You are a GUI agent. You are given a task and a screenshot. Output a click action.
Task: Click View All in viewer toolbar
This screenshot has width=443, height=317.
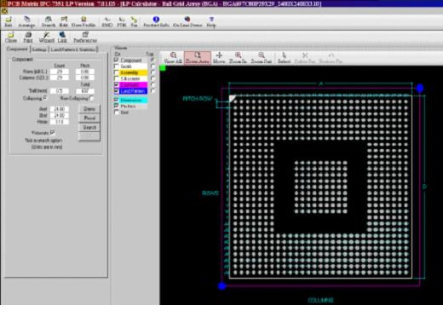click(x=173, y=58)
